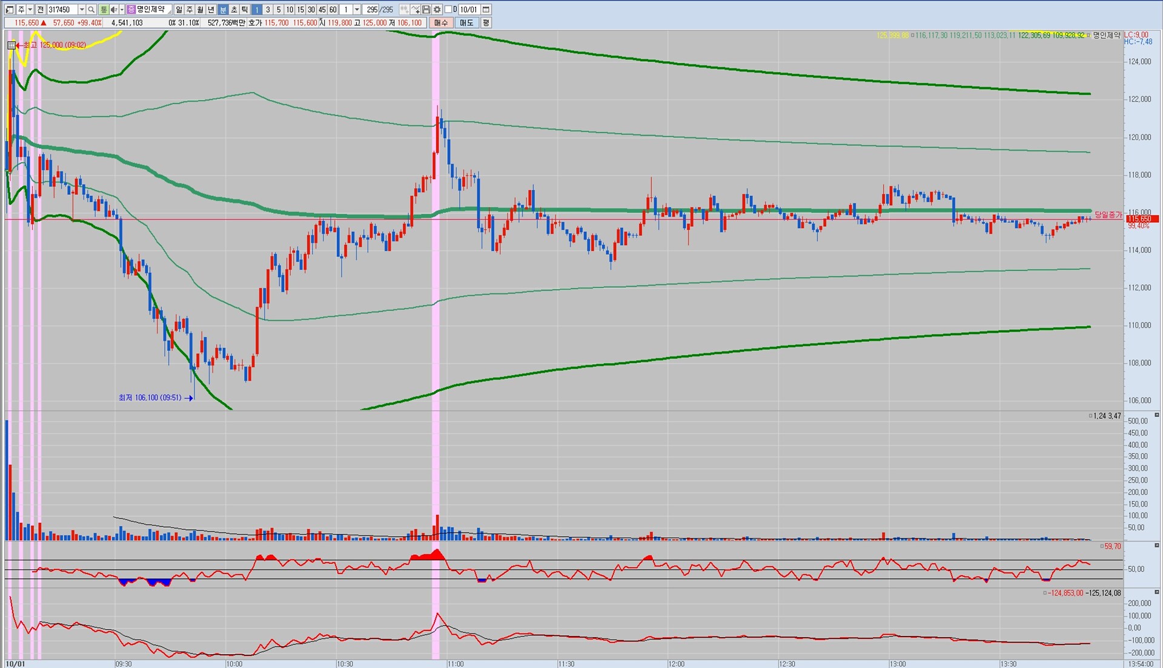The image size is (1163, 668).
Task: Toggle the D checkbox before date
Action: (449, 10)
